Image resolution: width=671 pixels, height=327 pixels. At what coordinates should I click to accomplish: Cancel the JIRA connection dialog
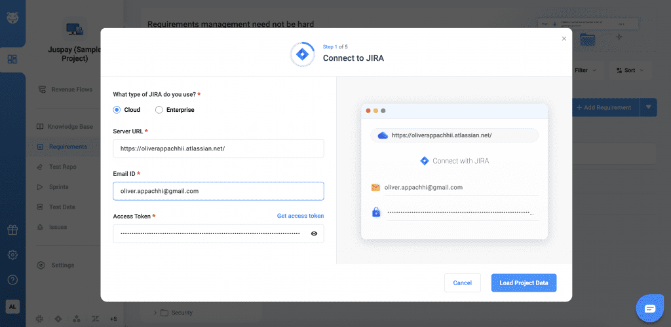click(x=462, y=283)
